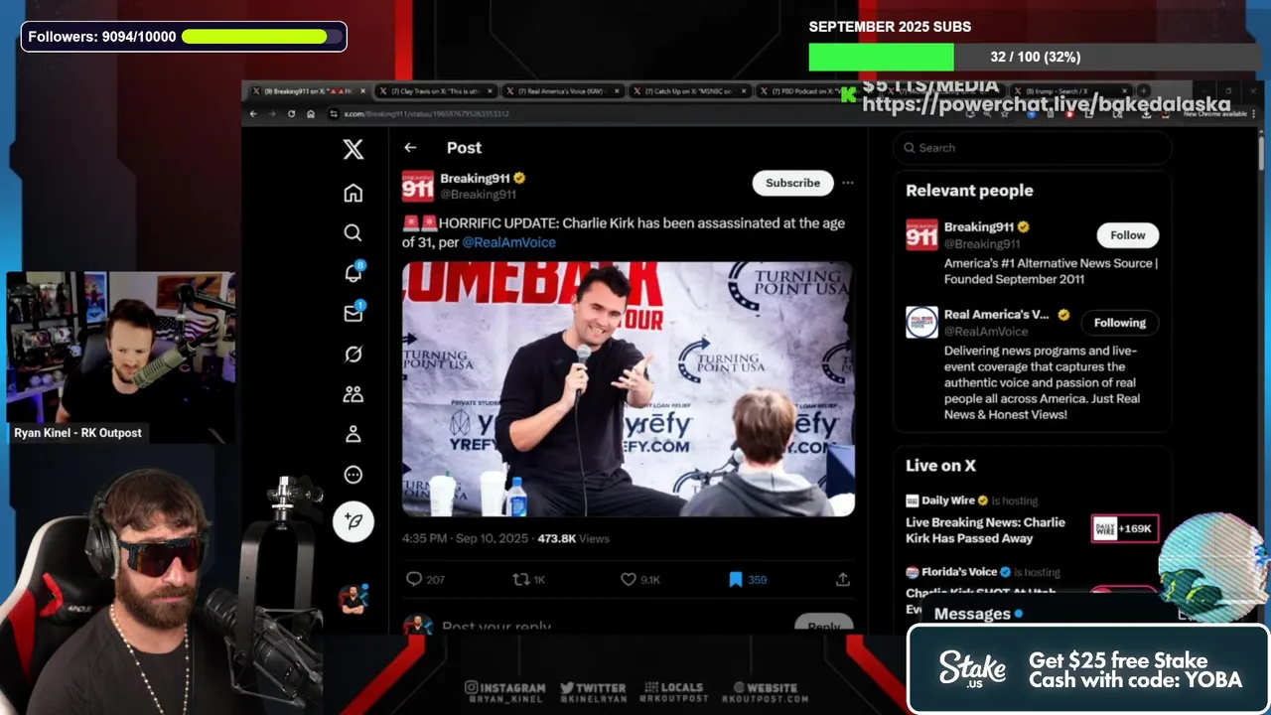Click the browser forward arrow
Viewport: 1271px width, 715px height.
(271, 114)
